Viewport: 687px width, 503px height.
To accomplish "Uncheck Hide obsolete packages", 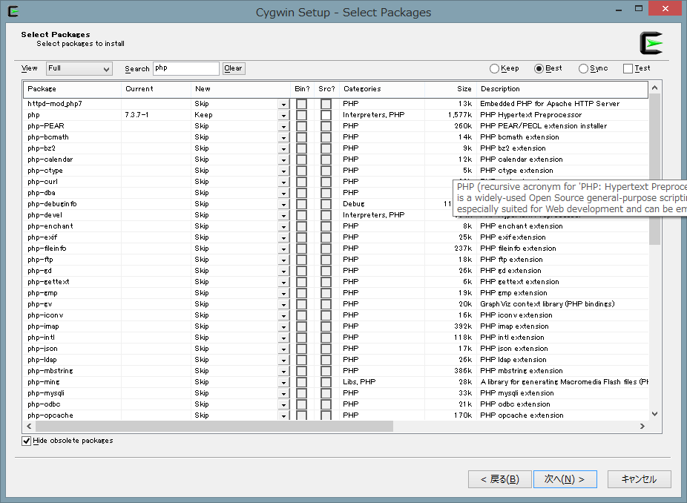I will 27,441.
